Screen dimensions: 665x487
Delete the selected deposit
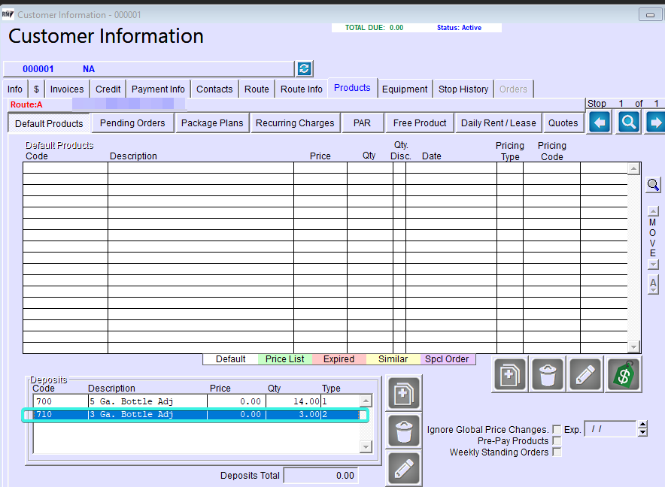click(404, 431)
